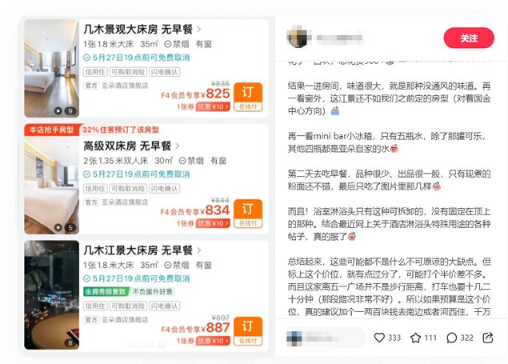Book the 834 yuan 高级双床房 room
The height and width of the screenshot is (364, 508).
248,214
